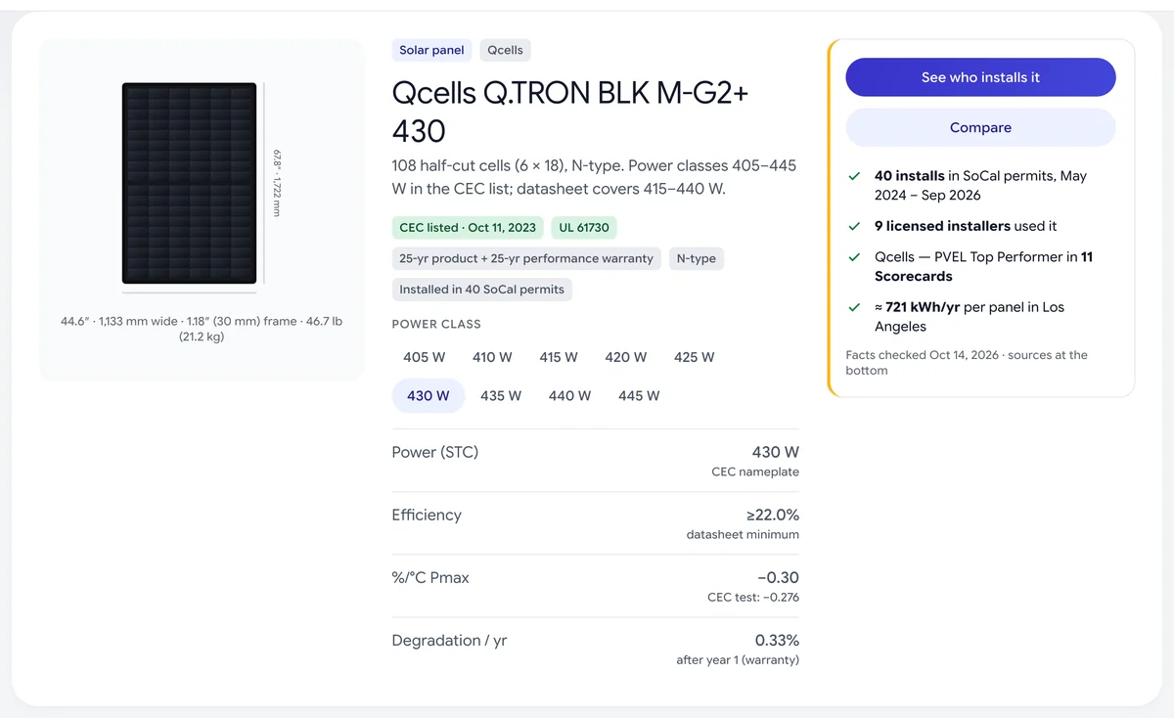Click the POWER CLASS heading

click(436, 324)
